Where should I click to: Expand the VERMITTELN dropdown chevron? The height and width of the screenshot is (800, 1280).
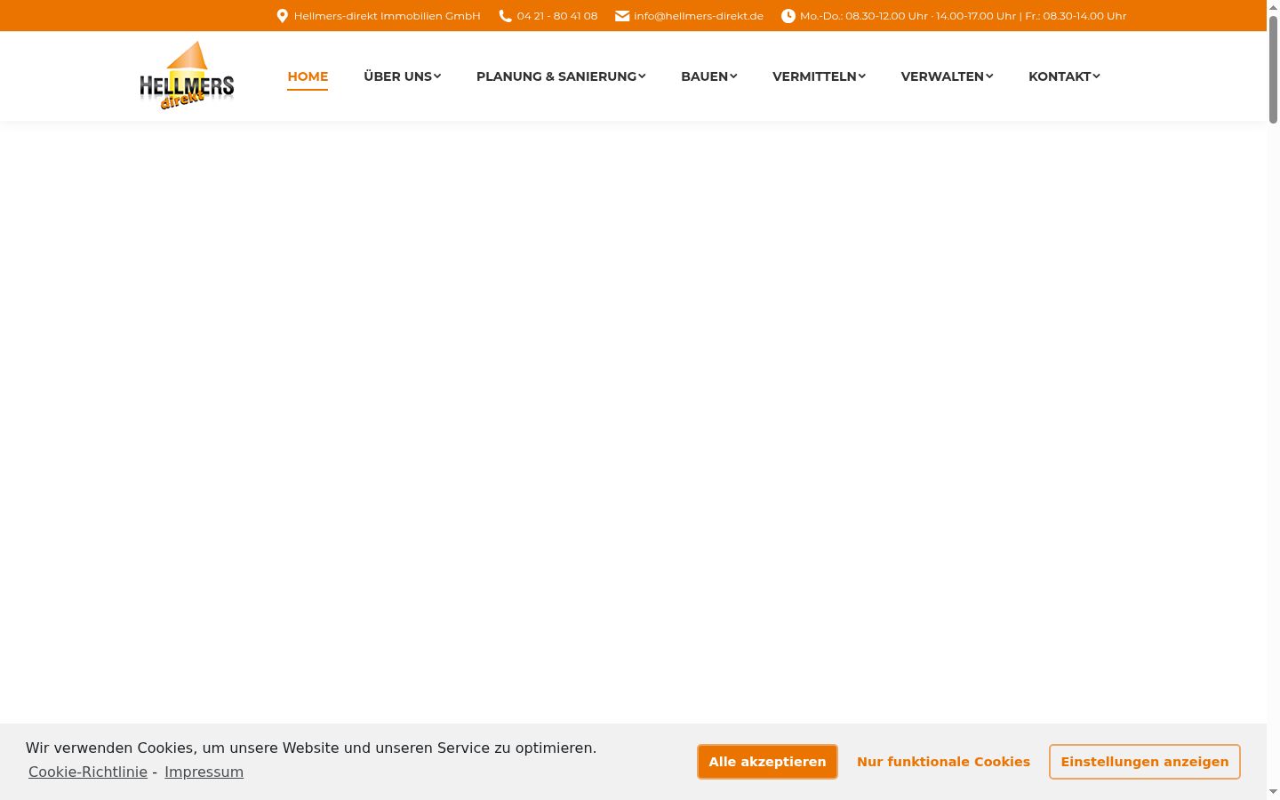tap(862, 76)
